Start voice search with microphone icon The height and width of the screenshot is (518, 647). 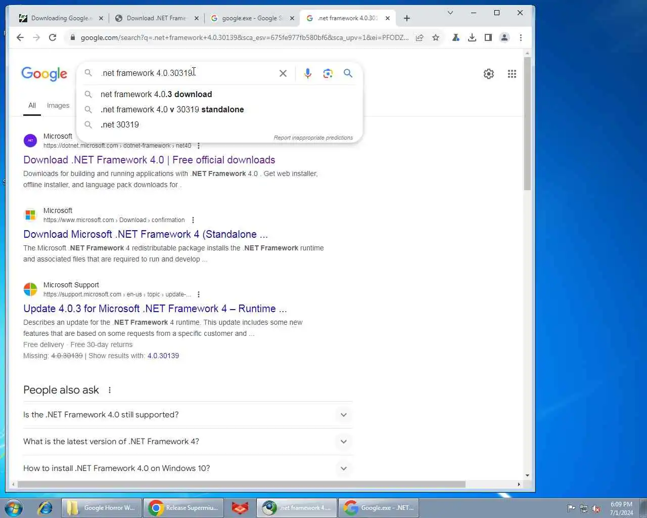307,73
